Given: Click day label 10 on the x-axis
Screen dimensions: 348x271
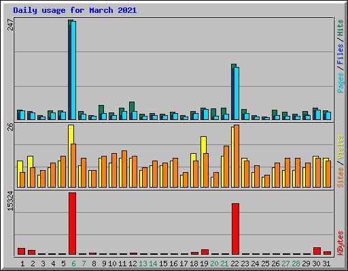Looking at the screenshot, I should (x=112, y=264).
